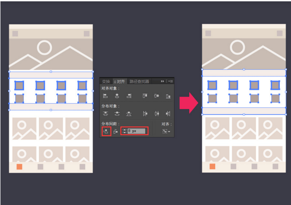Switch to the 变换 (Transform) tab

(106, 81)
